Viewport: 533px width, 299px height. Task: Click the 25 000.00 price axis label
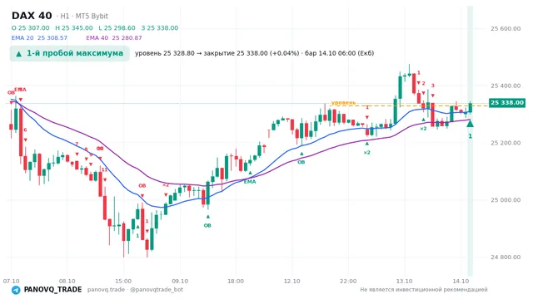click(506, 200)
